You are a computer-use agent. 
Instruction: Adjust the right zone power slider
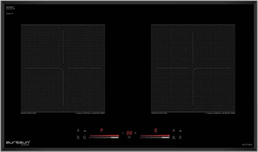click(155, 137)
